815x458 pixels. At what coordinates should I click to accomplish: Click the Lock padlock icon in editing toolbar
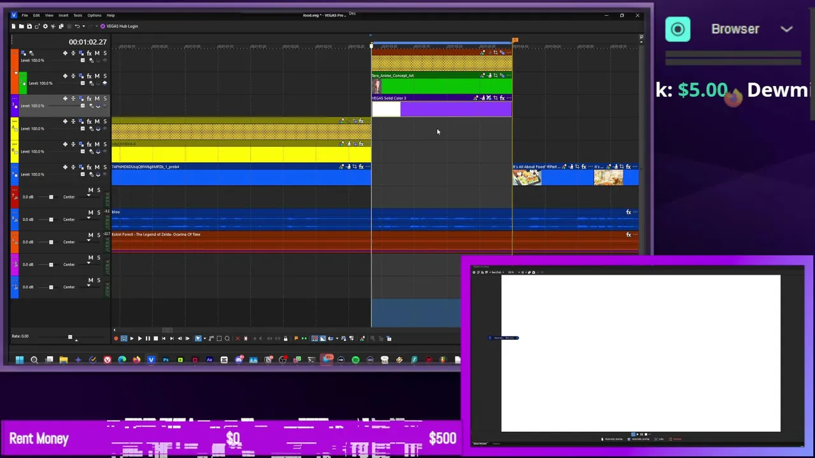click(x=285, y=338)
